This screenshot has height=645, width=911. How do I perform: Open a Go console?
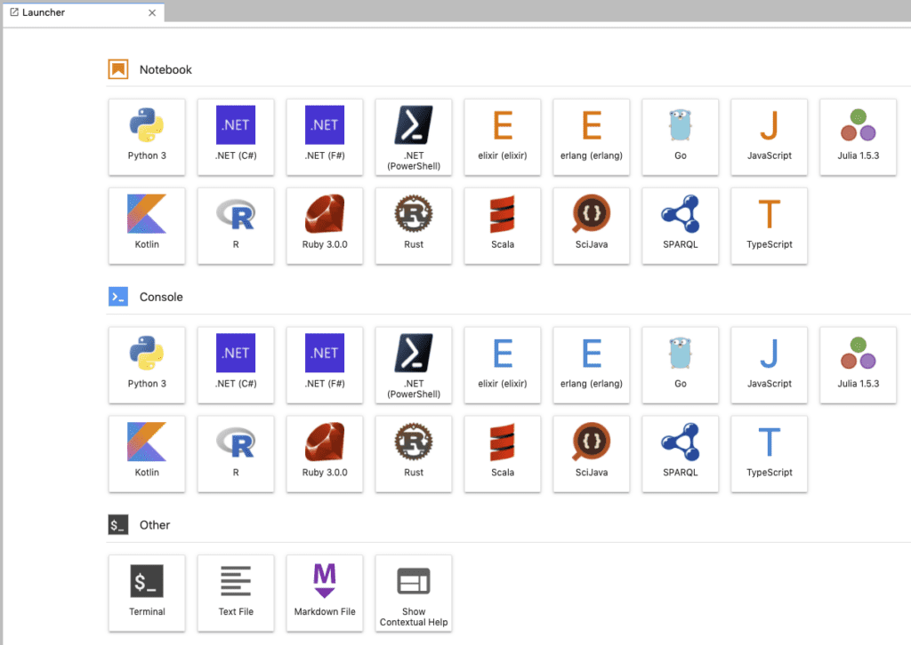(x=681, y=365)
